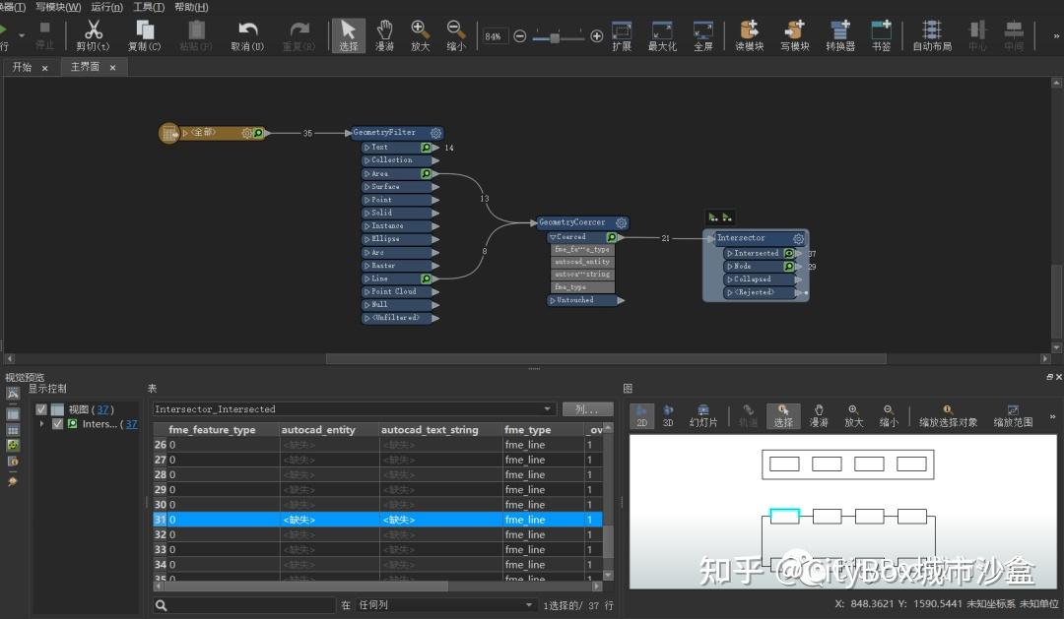Click the table search input field

coord(252,605)
